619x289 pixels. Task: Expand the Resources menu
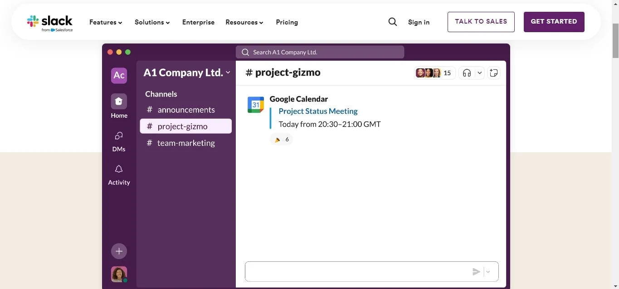point(244,22)
